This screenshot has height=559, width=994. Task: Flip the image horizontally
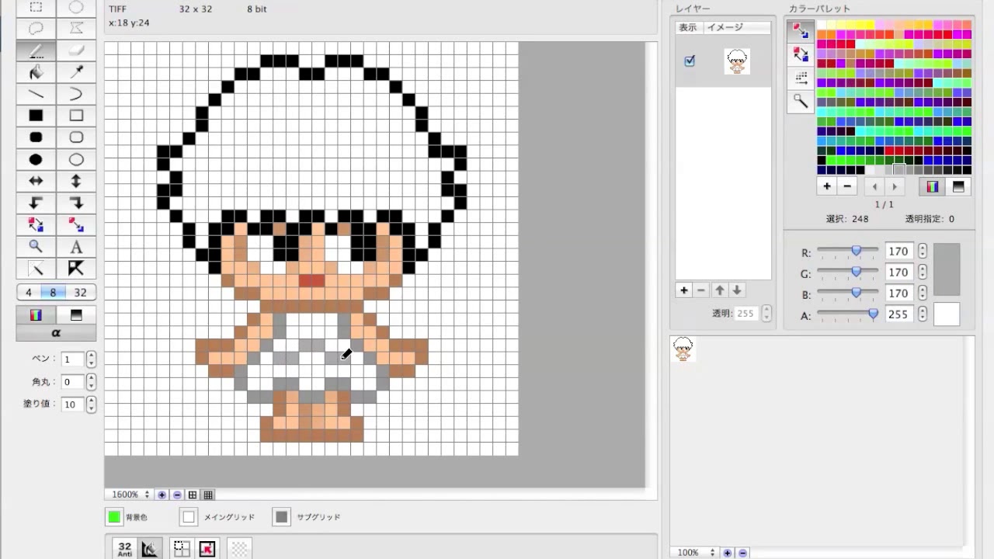click(36, 181)
